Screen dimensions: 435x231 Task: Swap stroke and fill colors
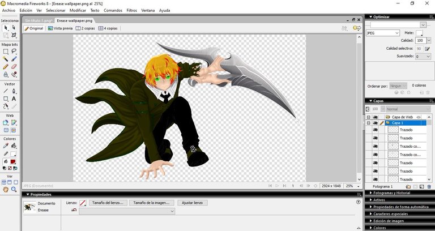click(15, 168)
